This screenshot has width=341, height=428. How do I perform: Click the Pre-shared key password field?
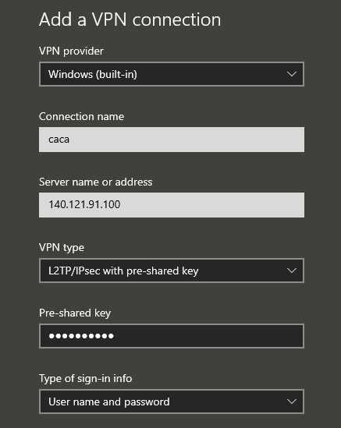172,336
